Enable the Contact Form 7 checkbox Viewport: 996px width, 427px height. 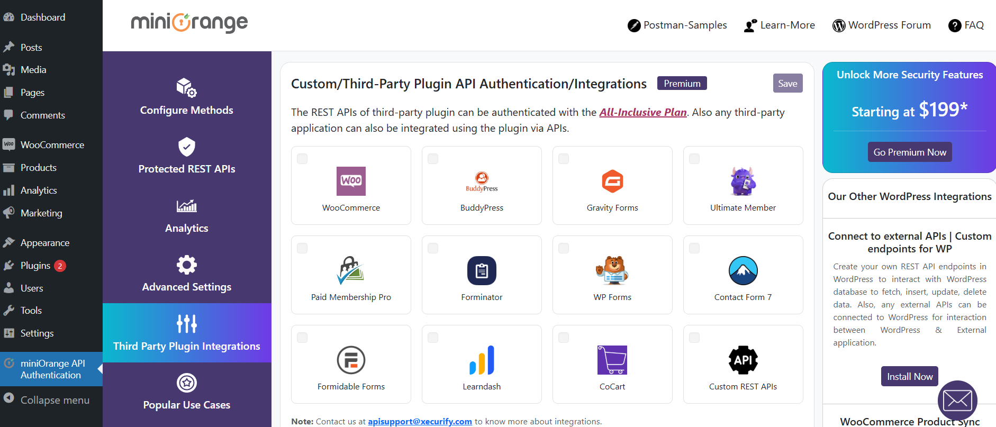click(x=694, y=248)
